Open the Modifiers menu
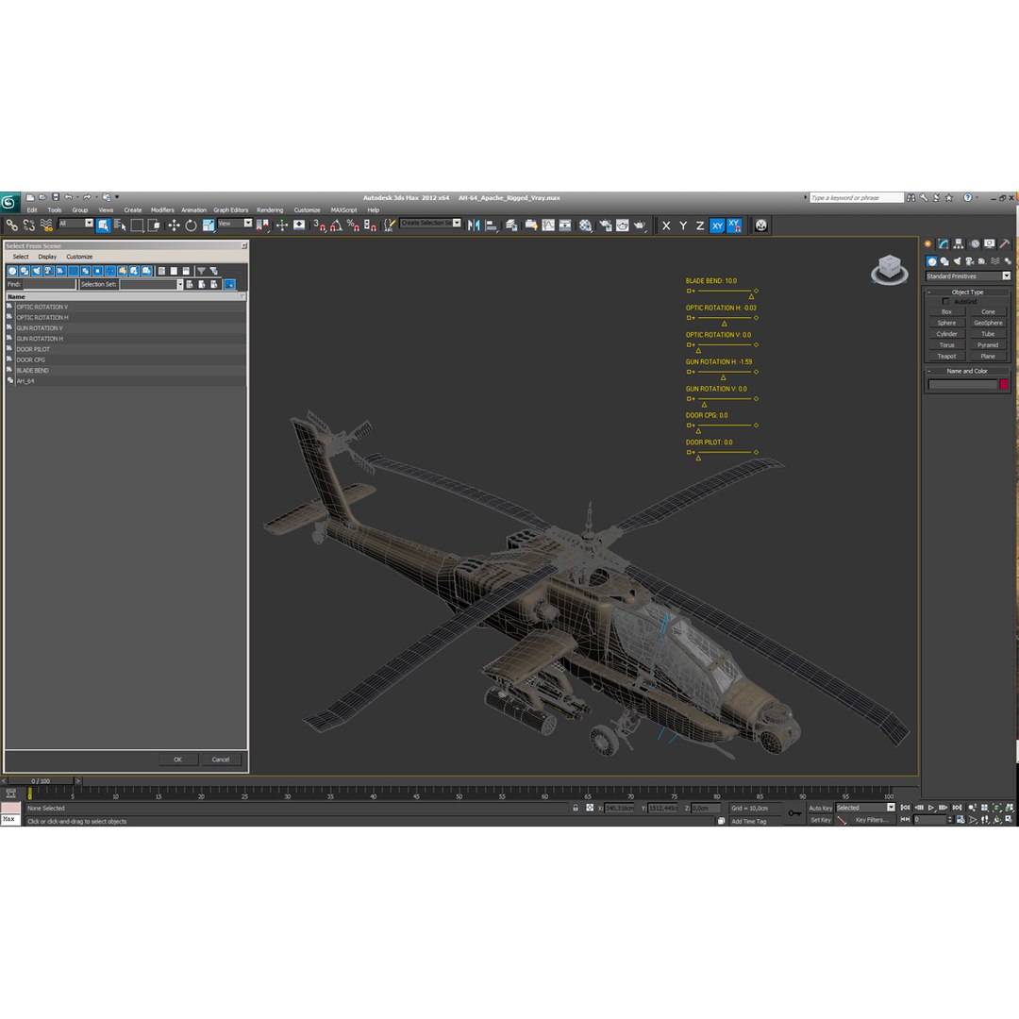1019x1019 pixels. pos(162,209)
